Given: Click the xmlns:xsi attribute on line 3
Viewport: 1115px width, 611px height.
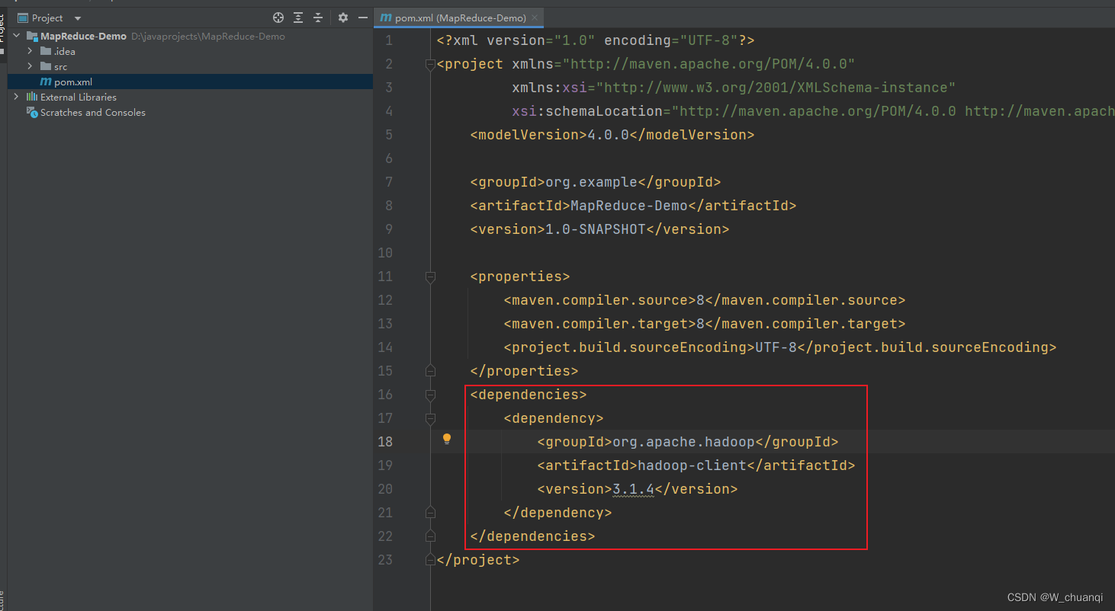Looking at the screenshot, I should (x=734, y=88).
